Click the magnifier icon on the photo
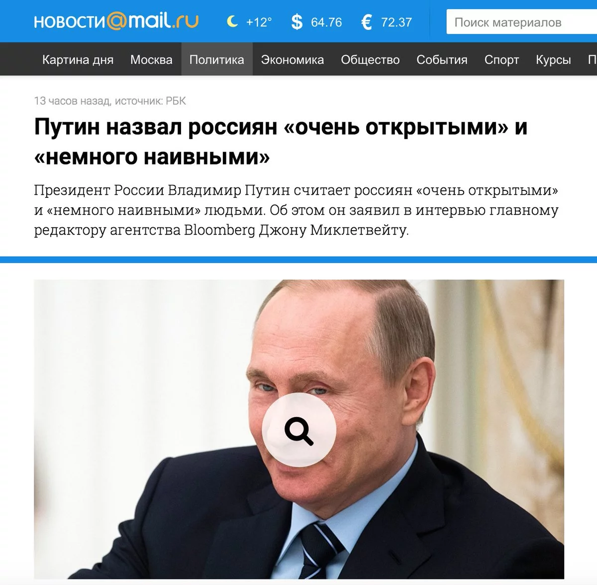The height and width of the screenshot is (585, 597). 299,430
